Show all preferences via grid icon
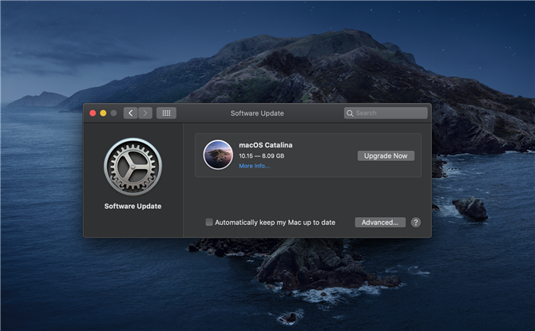The width and height of the screenshot is (535, 331). tap(166, 113)
